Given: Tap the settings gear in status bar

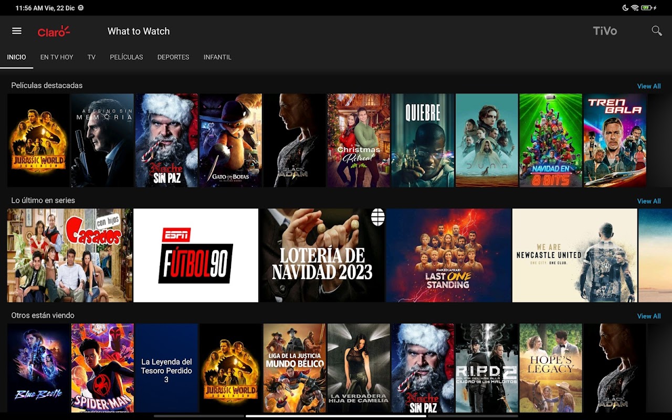Looking at the screenshot, I should (x=80, y=8).
